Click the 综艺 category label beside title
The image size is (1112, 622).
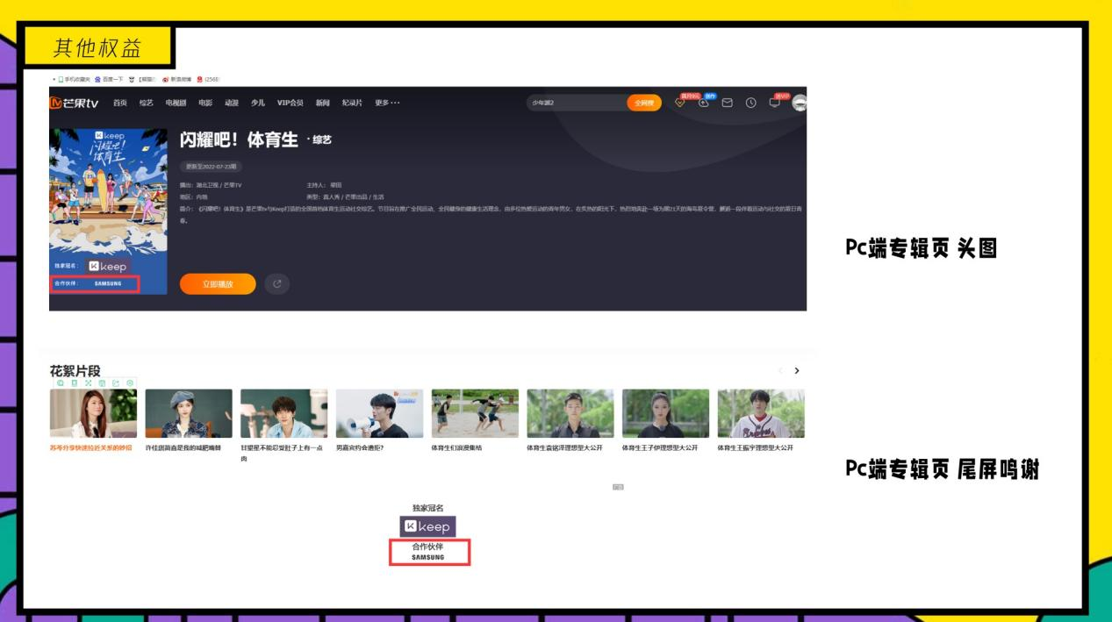click(321, 140)
